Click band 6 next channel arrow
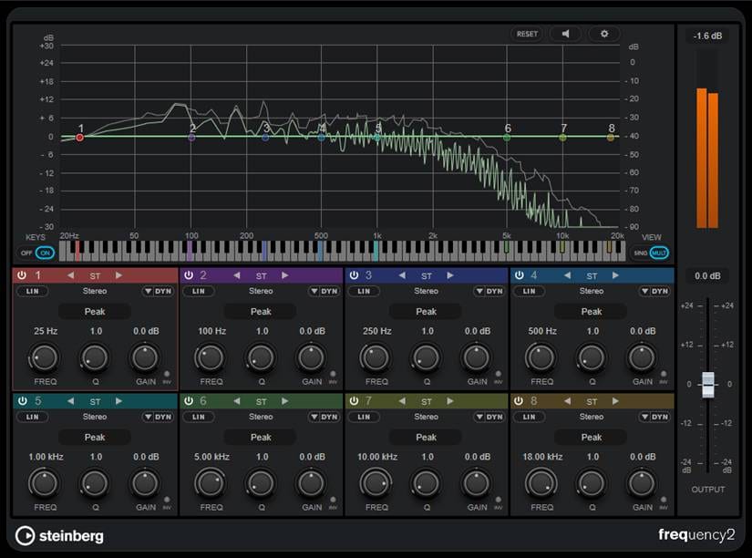This screenshot has width=752, height=558. click(285, 401)
